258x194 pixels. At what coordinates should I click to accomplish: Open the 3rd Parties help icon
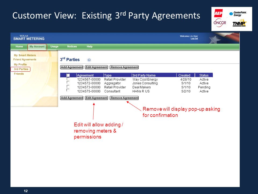tap(89, 60)
